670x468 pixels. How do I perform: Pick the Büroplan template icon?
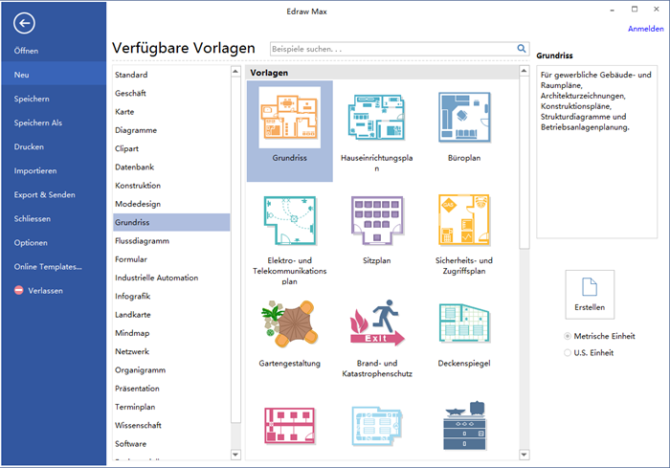pos(464,117)
